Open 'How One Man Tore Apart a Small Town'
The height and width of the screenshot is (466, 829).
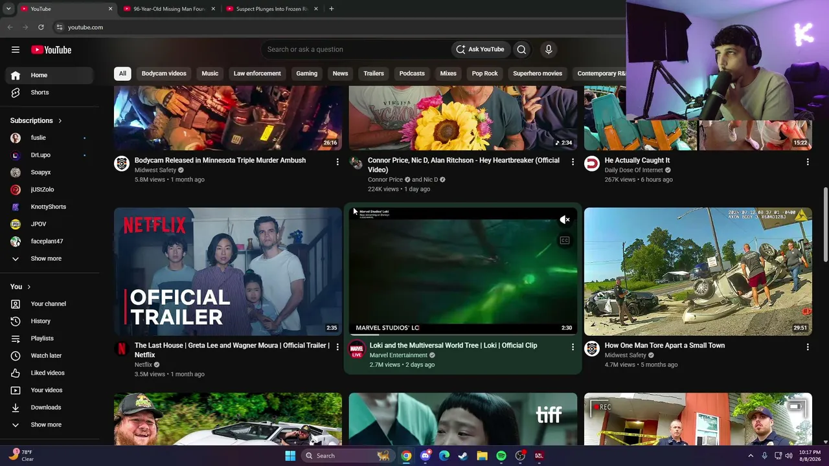coord(664,346)
